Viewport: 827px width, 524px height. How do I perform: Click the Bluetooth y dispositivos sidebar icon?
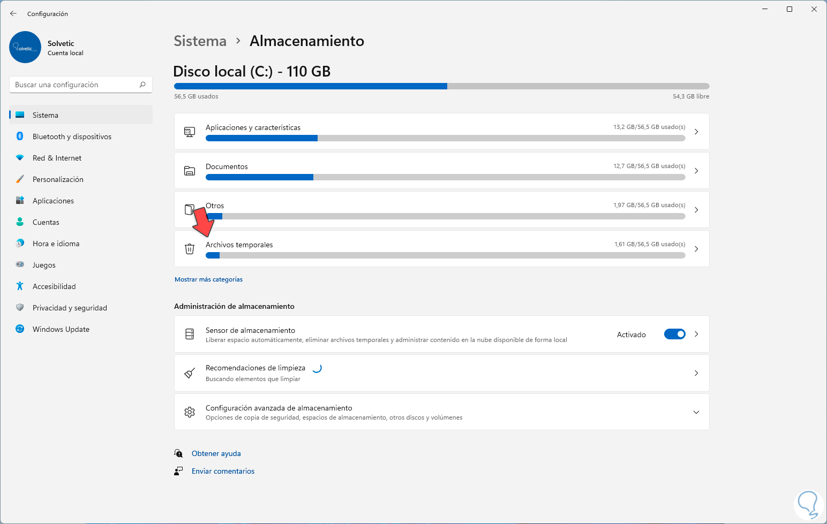click(x=20, y=136)
